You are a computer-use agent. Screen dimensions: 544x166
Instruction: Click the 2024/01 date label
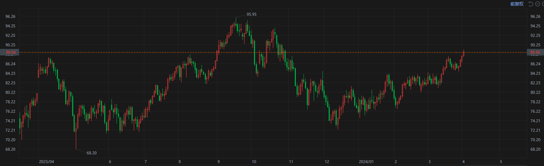(366, 161)
